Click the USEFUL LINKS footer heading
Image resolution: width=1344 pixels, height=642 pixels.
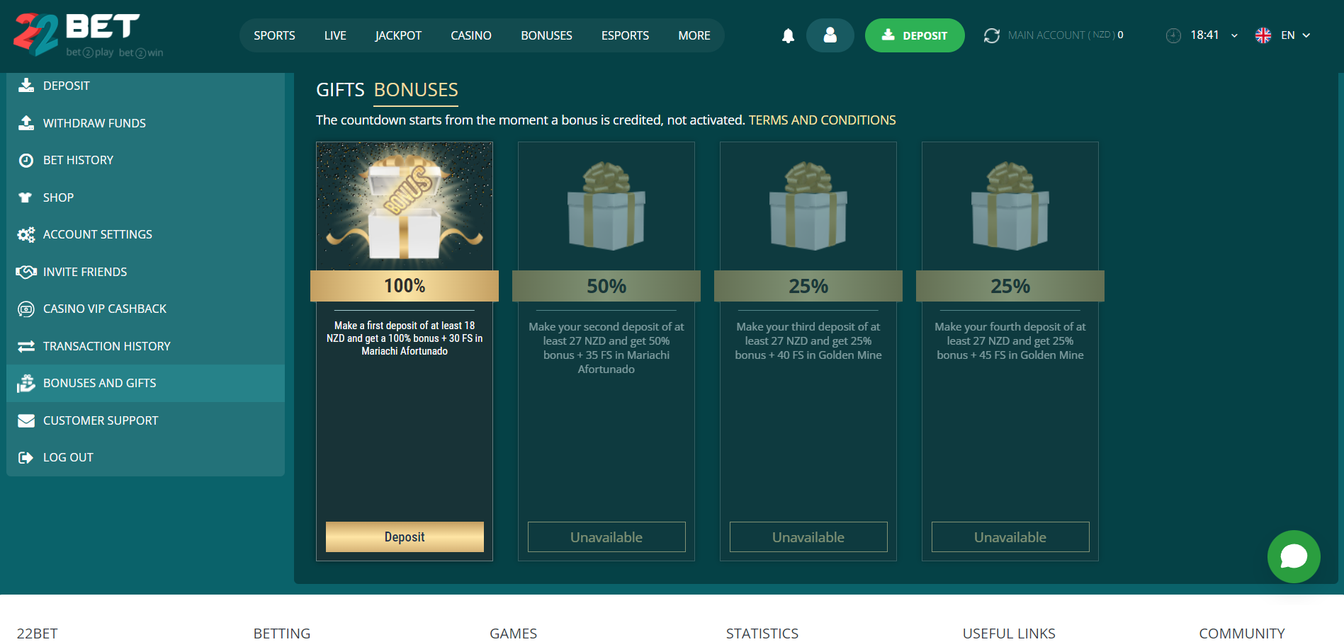coord(1009,633)
